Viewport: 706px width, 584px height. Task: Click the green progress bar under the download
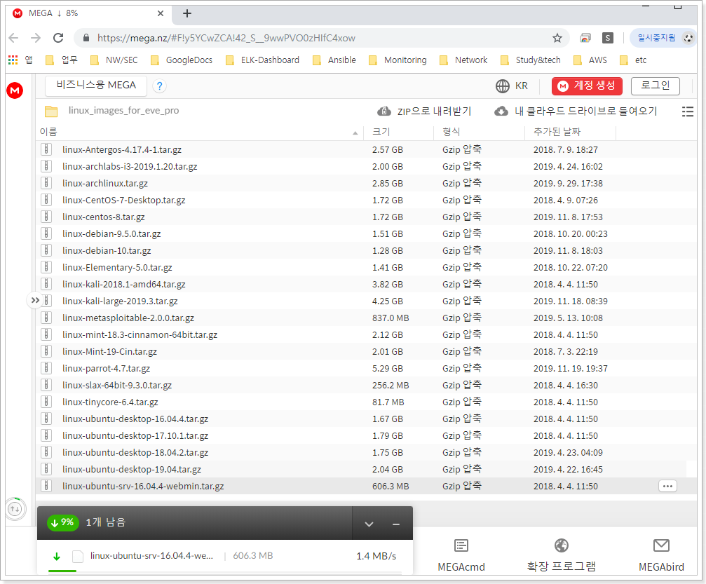[x=62, y=571]
